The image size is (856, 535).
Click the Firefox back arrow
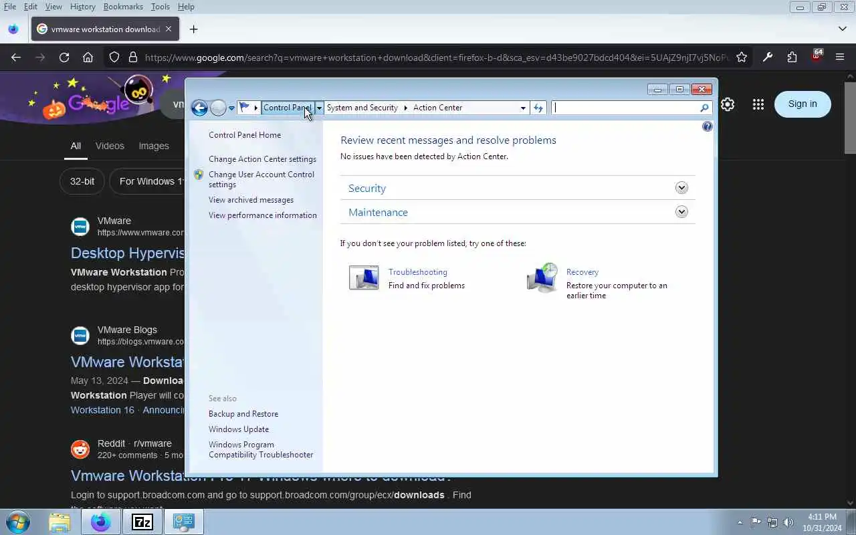(x=16, y=58)
